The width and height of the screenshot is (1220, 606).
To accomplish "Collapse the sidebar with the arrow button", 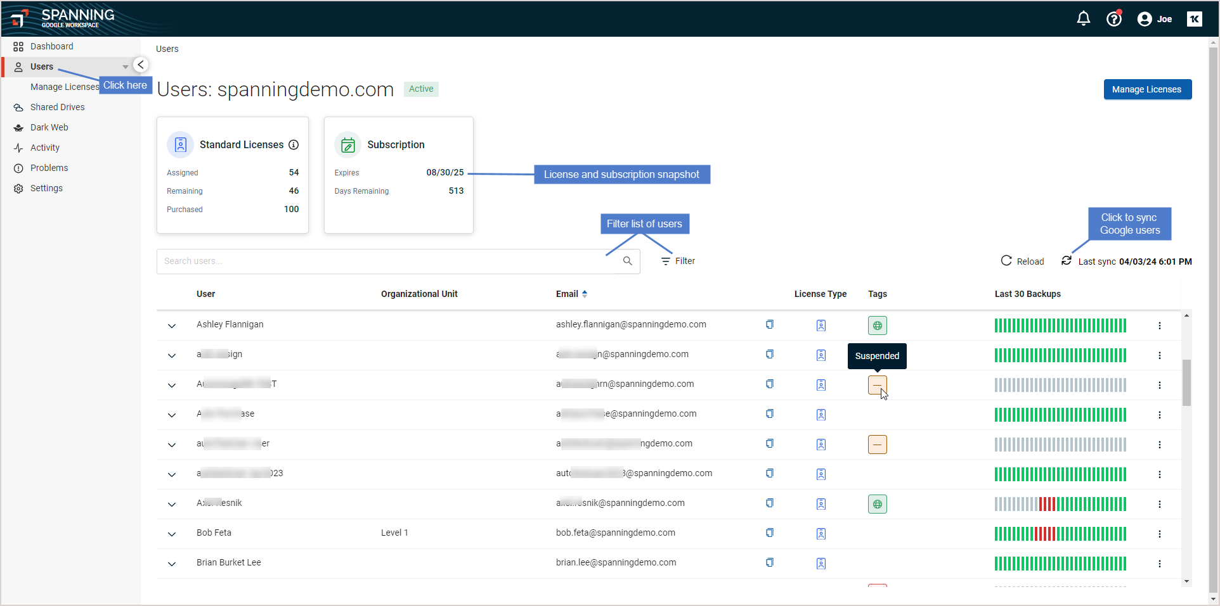I will click(141, 65).
